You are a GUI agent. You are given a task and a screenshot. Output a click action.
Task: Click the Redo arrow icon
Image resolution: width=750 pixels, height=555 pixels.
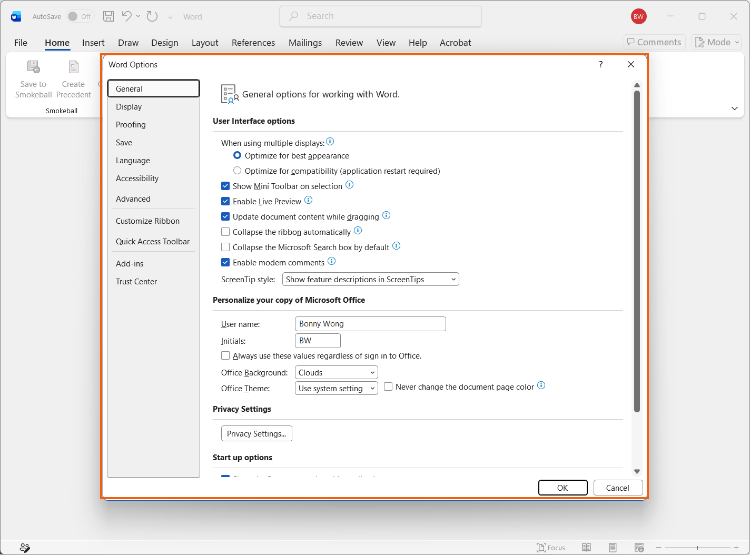[152, 16]
